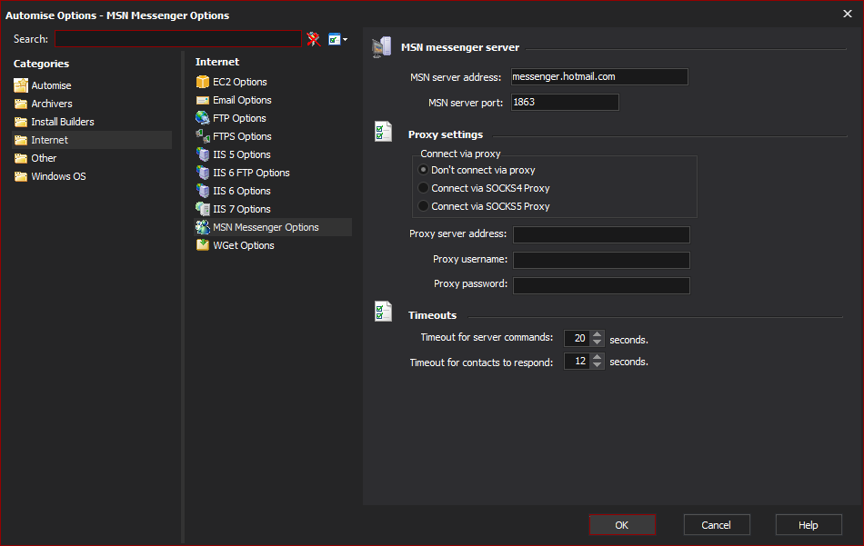The image size is (864, 546).
Task: Open the Install Builders category
Action: [63, 122]
